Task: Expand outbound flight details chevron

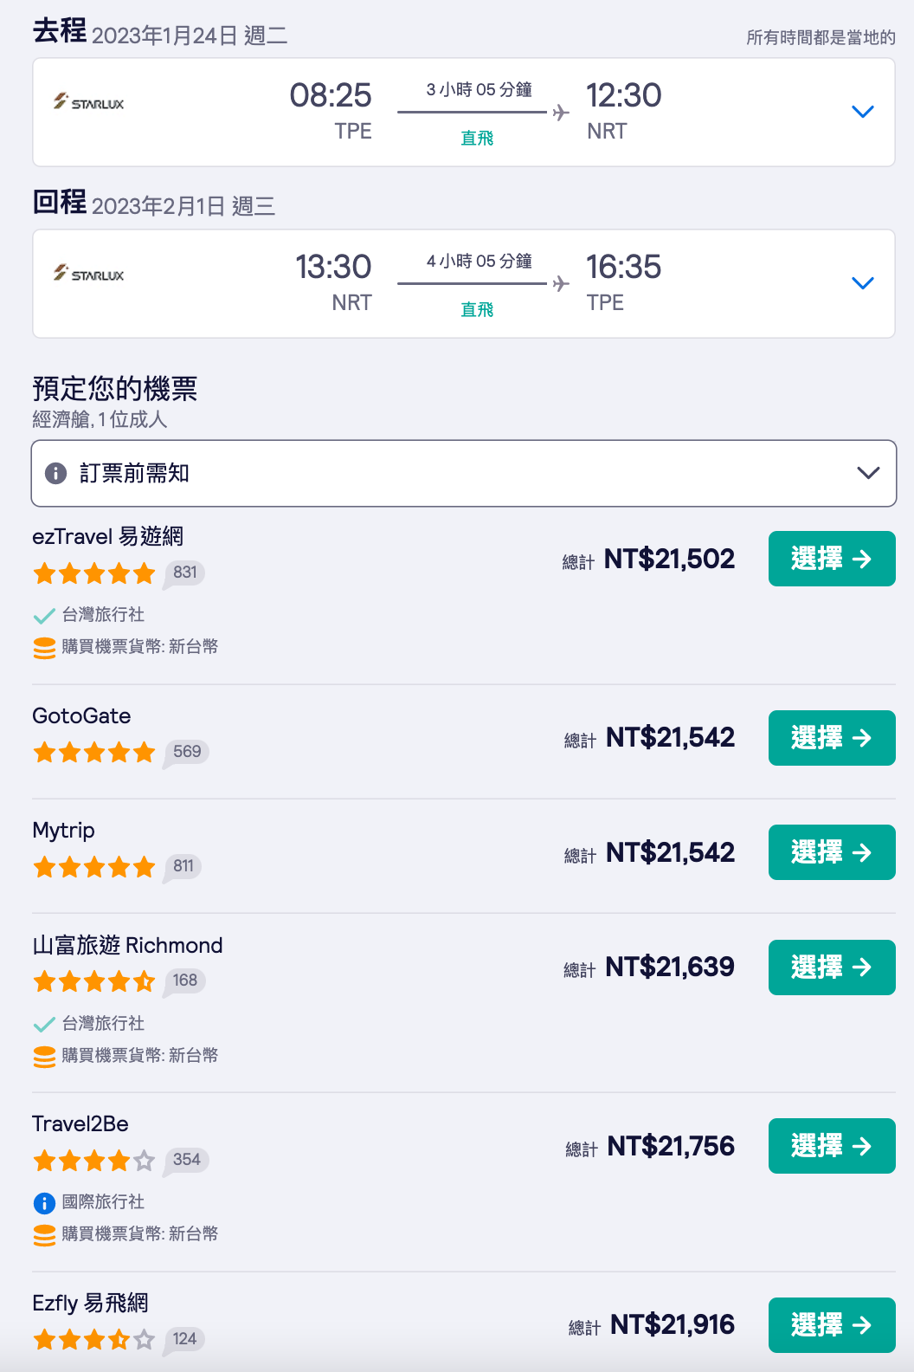Action: tap(863, 112)
